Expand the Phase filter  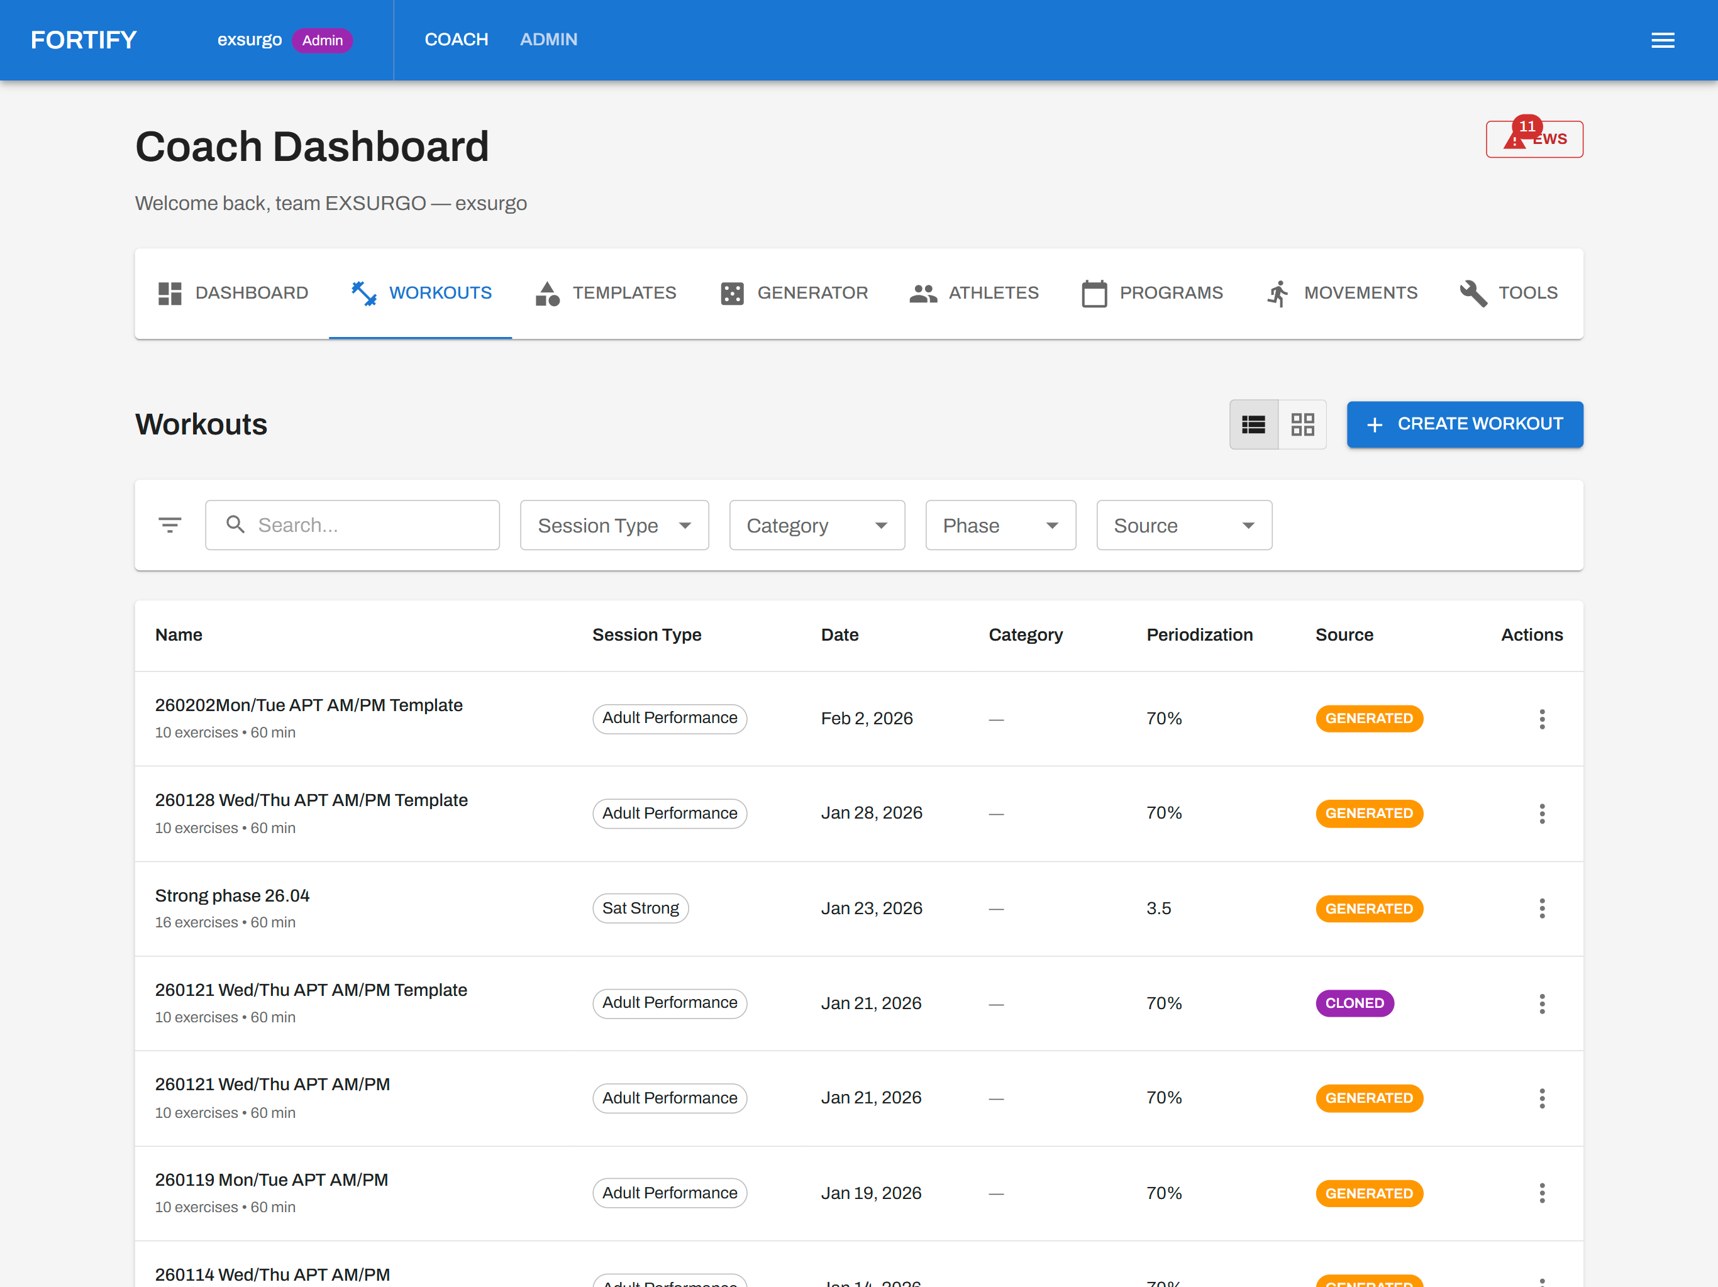click(1000, 525)
